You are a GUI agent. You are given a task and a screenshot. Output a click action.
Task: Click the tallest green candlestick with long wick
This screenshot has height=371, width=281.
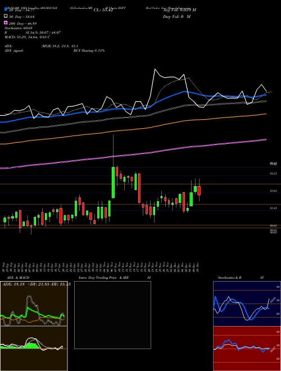point(113,183)
